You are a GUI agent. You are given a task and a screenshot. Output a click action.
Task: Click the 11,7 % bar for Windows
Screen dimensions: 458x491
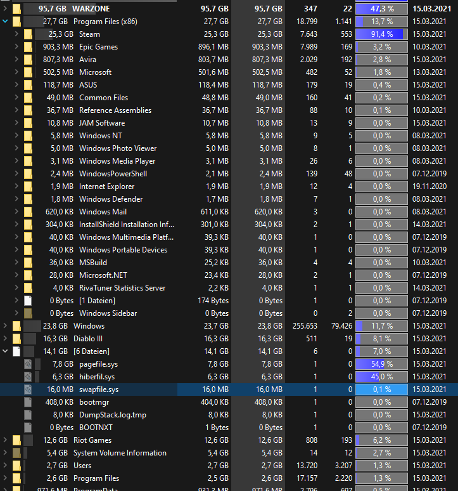pyautogui.click(x=382, y=326)
